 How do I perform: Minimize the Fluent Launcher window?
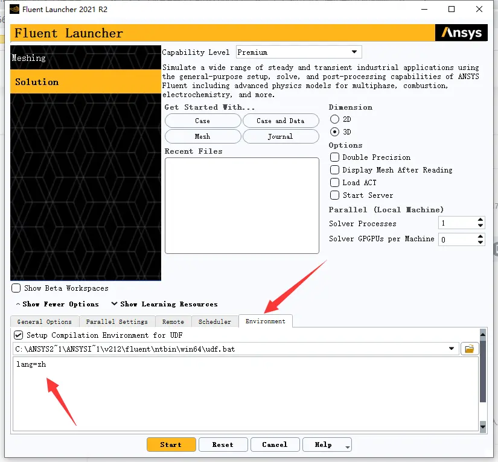(424, 9)
